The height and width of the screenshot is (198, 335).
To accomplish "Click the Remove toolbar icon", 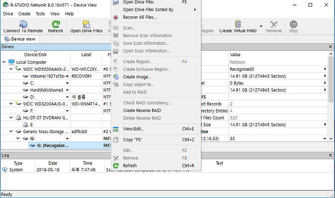I will [x=274, y=24].
